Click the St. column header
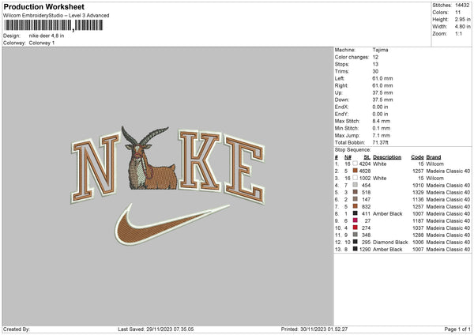The image size is (474, 335). pos(367,157)
